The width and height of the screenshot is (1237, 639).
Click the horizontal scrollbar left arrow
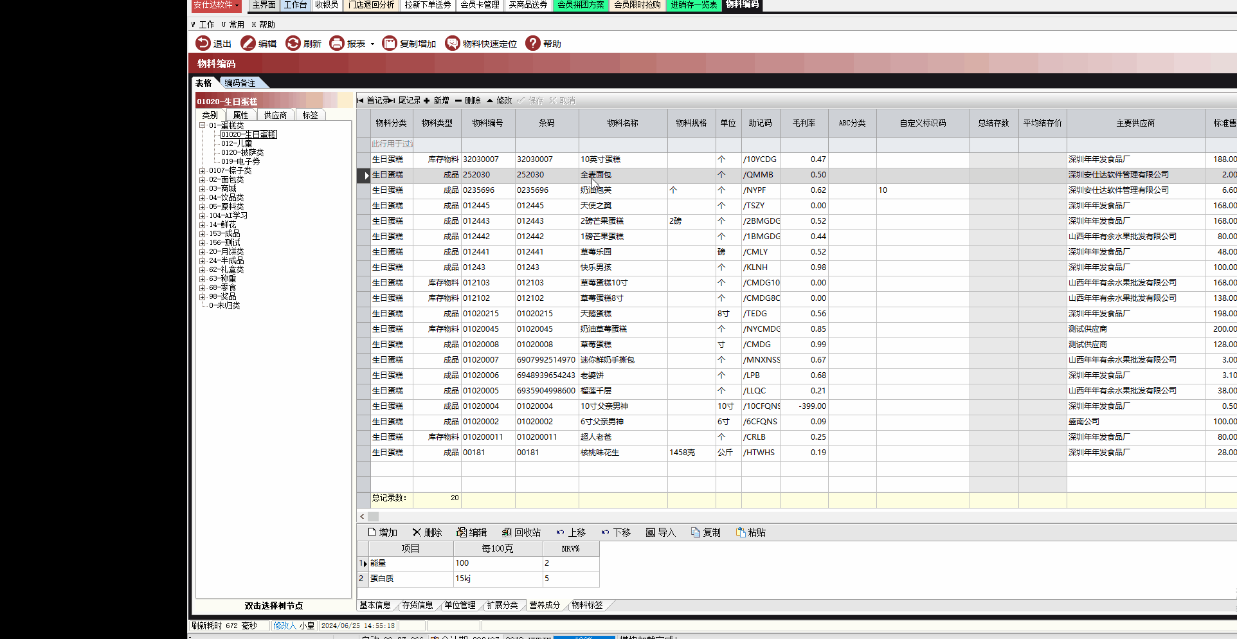pyautogui.click(x=363, y=516)
